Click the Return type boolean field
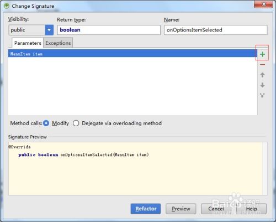Image resolution: width=276 pixels, height=222 pixels. point(109,30)
